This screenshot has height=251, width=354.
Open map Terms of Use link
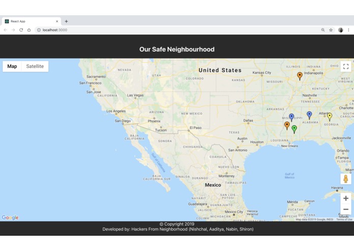click(344, 219)
